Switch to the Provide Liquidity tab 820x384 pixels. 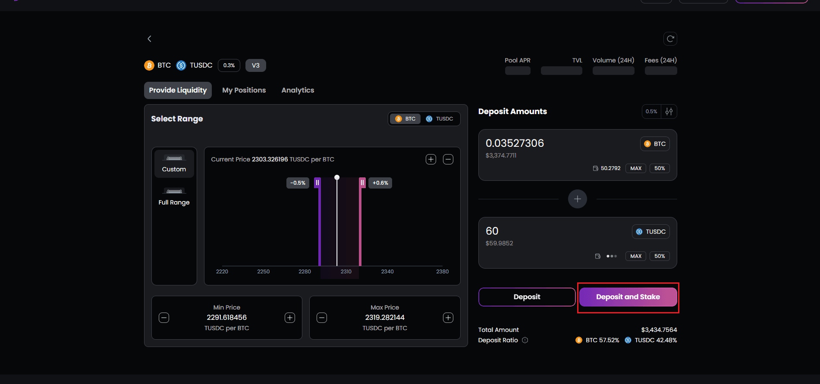[178, 90]
